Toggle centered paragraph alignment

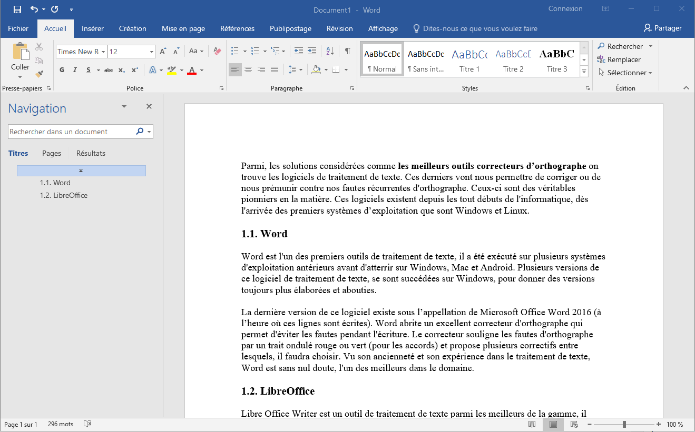click(248, 69)
